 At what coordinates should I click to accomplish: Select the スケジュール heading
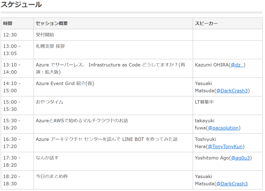pyautogui.click(x=21, y=4)
